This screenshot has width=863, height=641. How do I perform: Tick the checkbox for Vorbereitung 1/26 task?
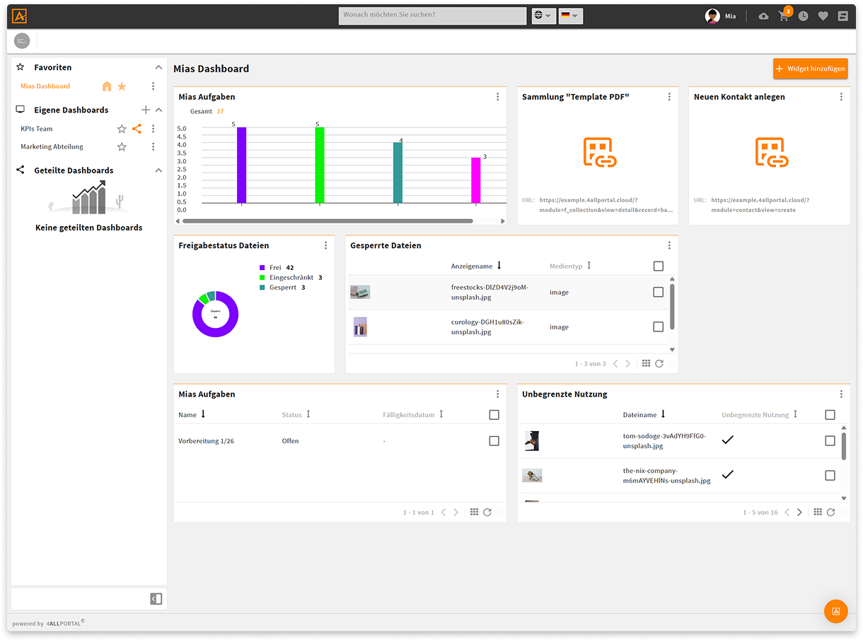[x=494, y=441]
